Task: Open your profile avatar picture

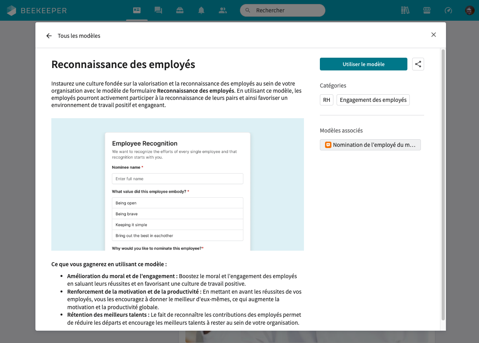Action: coord(468,10)
